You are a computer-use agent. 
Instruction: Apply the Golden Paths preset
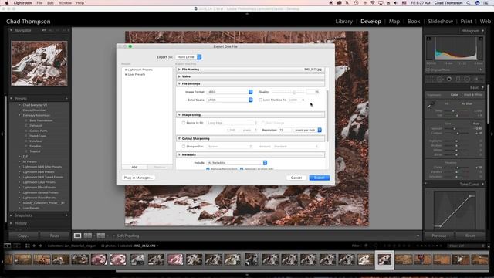39,131
